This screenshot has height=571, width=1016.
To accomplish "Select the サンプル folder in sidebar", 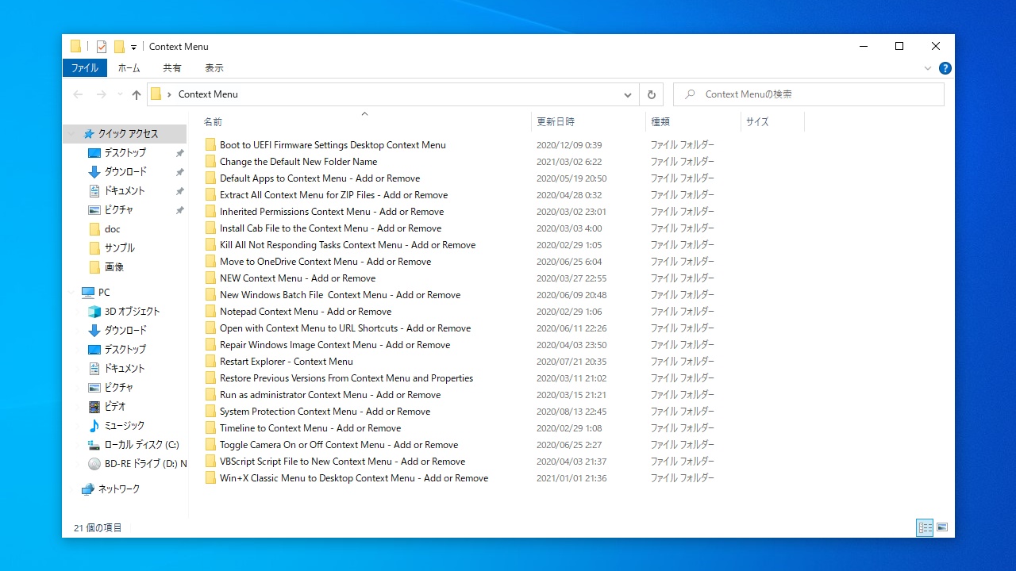I will tap(119, 248).
